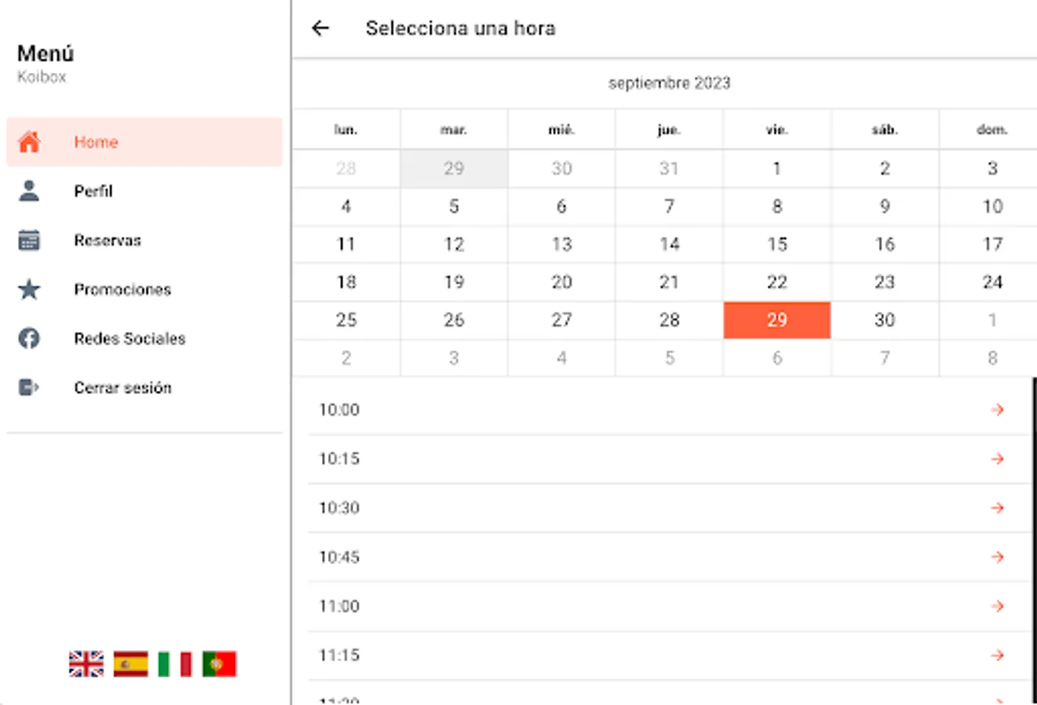This screenshot has height=705, width=1037.
Task: Open Perfil menu item
Action: (x=94, y=191)
